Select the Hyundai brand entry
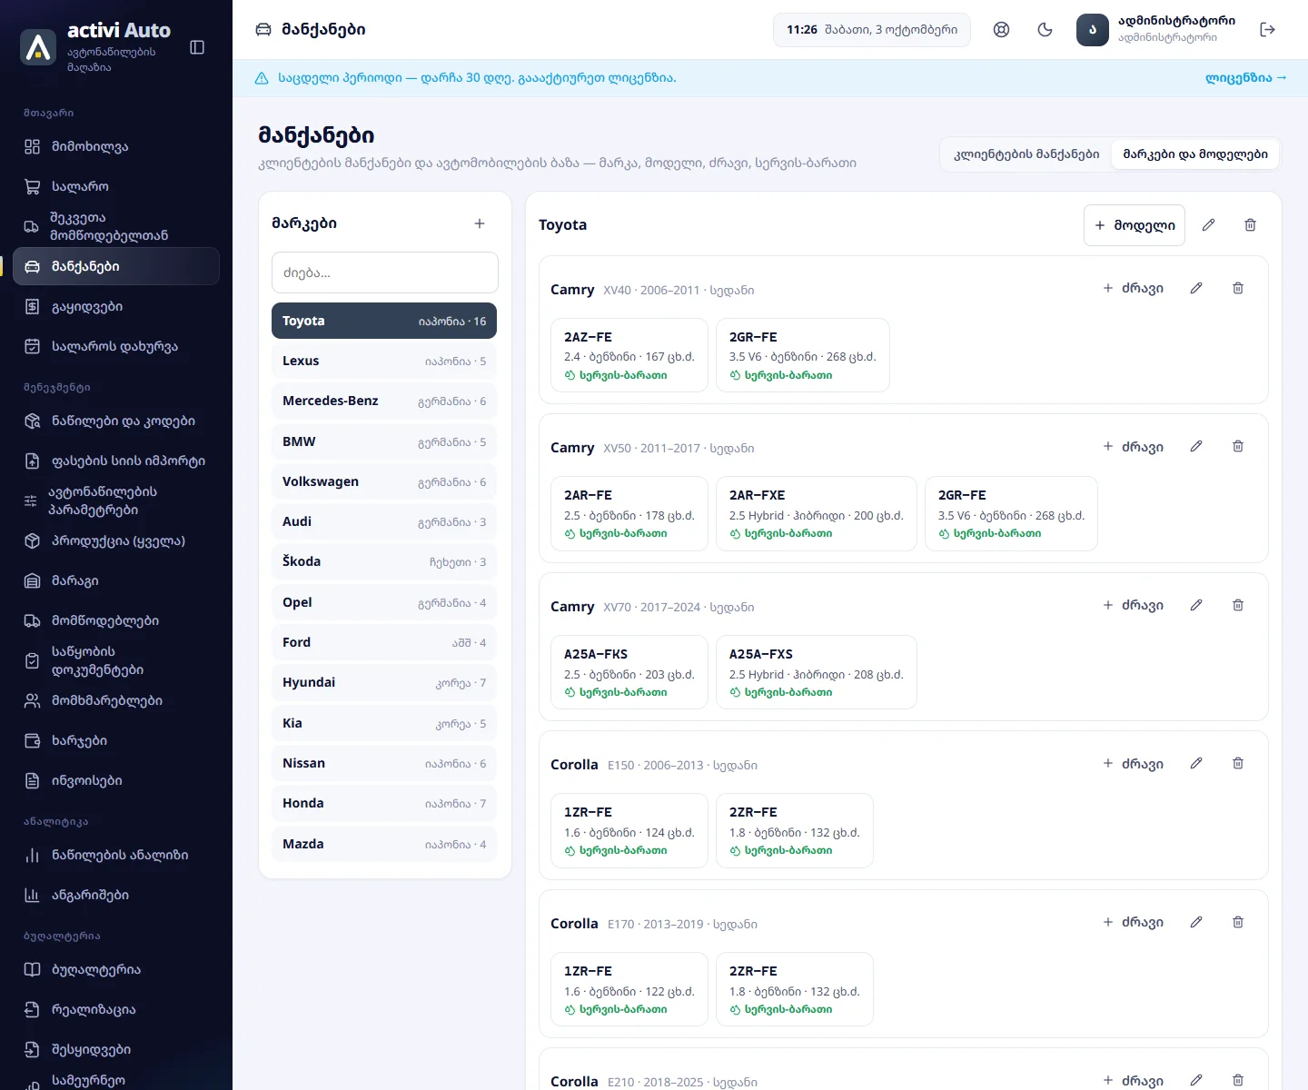The image size is (1308, 1090). coord(384,682)
